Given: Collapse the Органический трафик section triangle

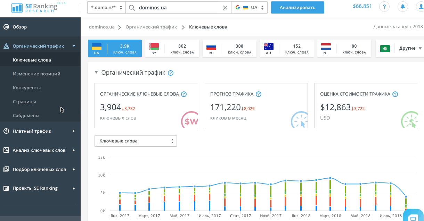Looking at the screenshot, I should (x=96, y=73).
